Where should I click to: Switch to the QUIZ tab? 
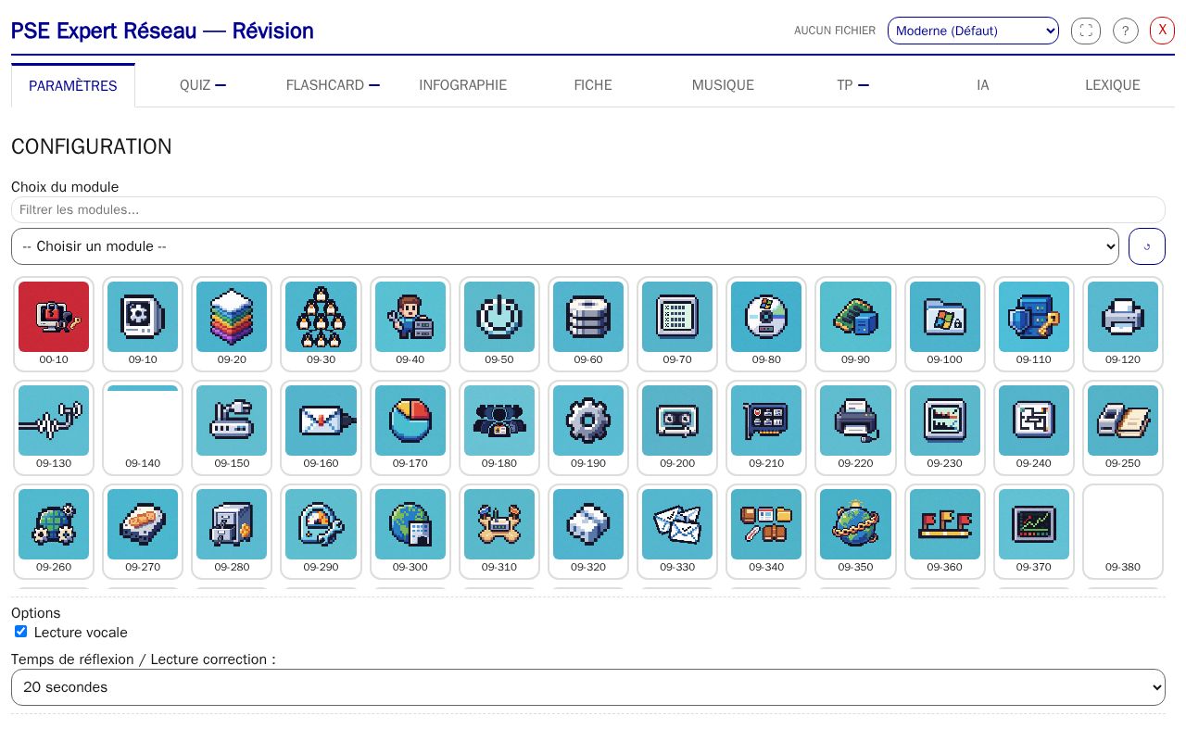[203, 85]
